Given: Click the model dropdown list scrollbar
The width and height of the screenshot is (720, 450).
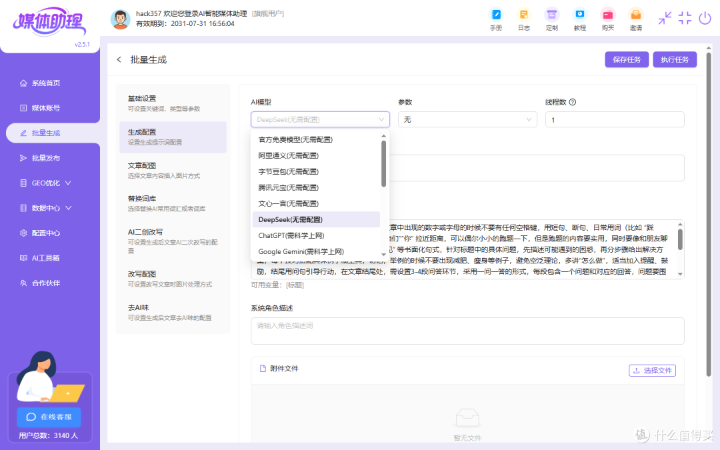Looking at the screenshot, I should tap(383, 163).
